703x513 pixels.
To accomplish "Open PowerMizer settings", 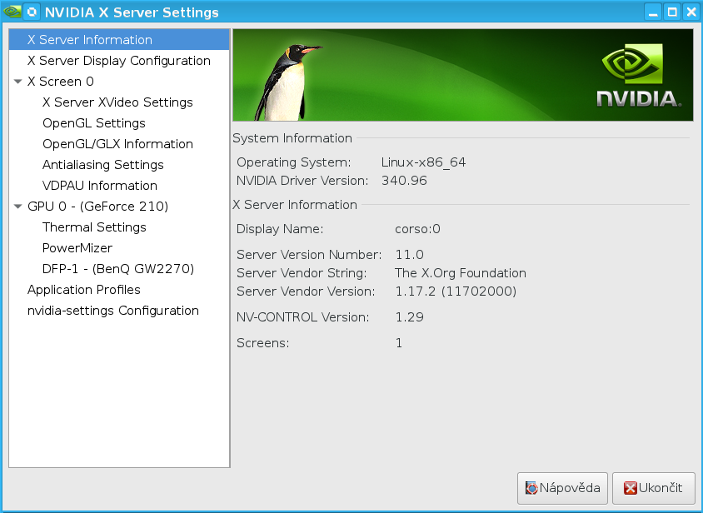I will 77,248.
